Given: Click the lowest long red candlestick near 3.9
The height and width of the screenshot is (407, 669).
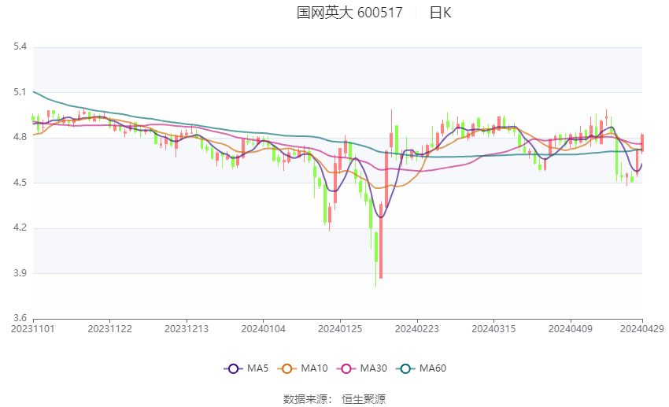Looking at the screenshot, I should coord(381,241).
